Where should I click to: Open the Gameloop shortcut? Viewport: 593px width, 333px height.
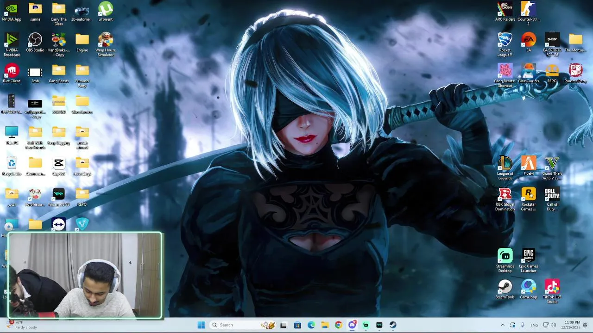point(529,290)
